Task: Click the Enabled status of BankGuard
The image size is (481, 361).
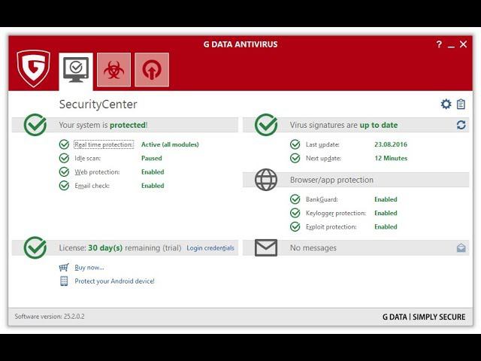Action: coord(386,199)
